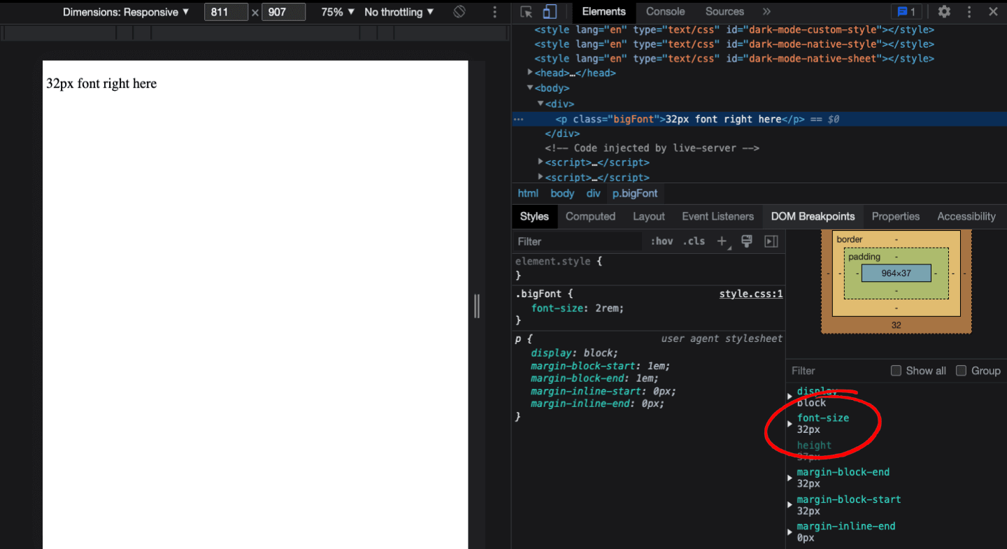Open the No throttling dropdown
Viewport: 1007px width, 549px height.
click(x=399, y=12)
